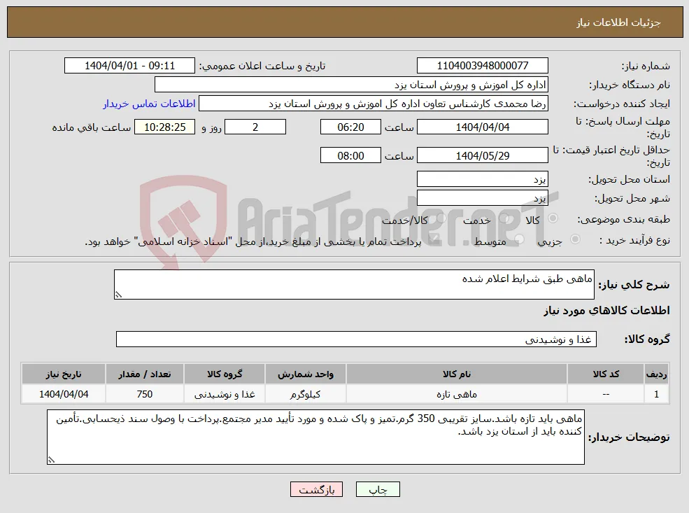The height and width of the screenshot is (513, 689).
Task: Click the quantity cell 750
Action: pos(145,394)
